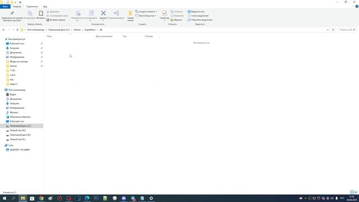The width and height of the screenshot is (359, 202).
Task: Open the Settings gear on the taskbar
Action: pos(151,198)
